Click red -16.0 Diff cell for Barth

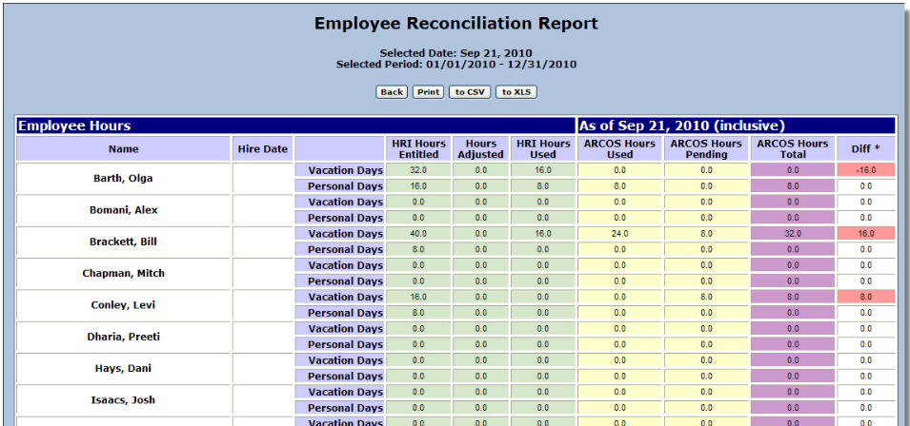click(x=866, y=170)
